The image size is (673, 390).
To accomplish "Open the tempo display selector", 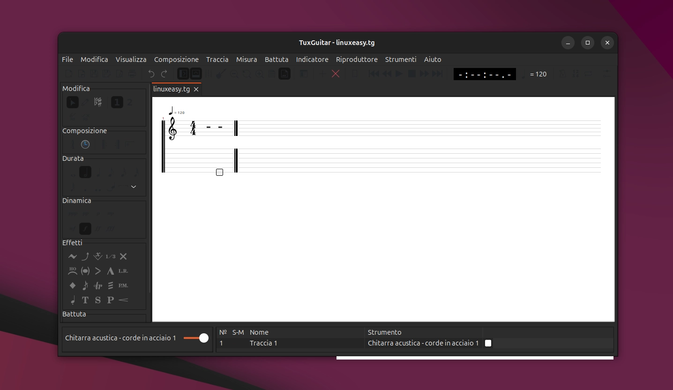I will [485, 74].
